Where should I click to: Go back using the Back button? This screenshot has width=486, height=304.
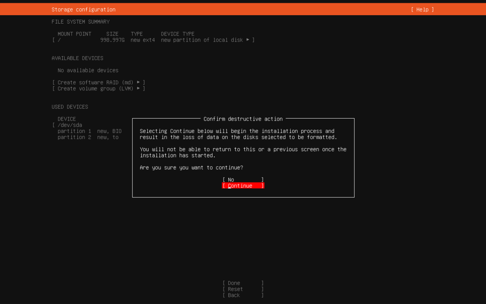(x=243, y=295)
